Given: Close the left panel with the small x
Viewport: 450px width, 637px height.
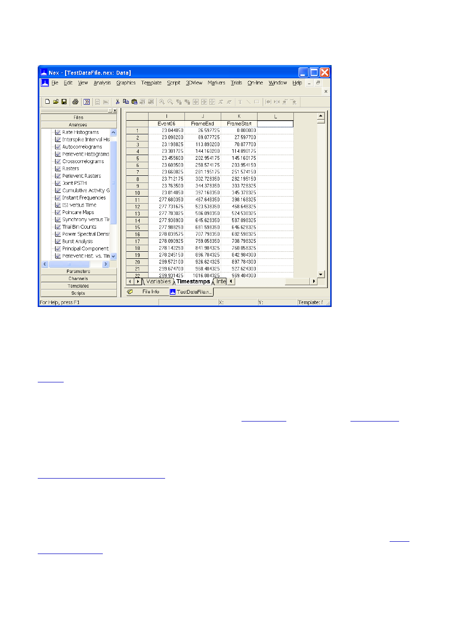Looking at the screenshot, I should coord(115,110).
